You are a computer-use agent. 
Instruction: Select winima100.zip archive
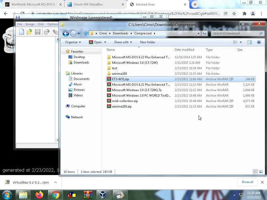point(122,107)
